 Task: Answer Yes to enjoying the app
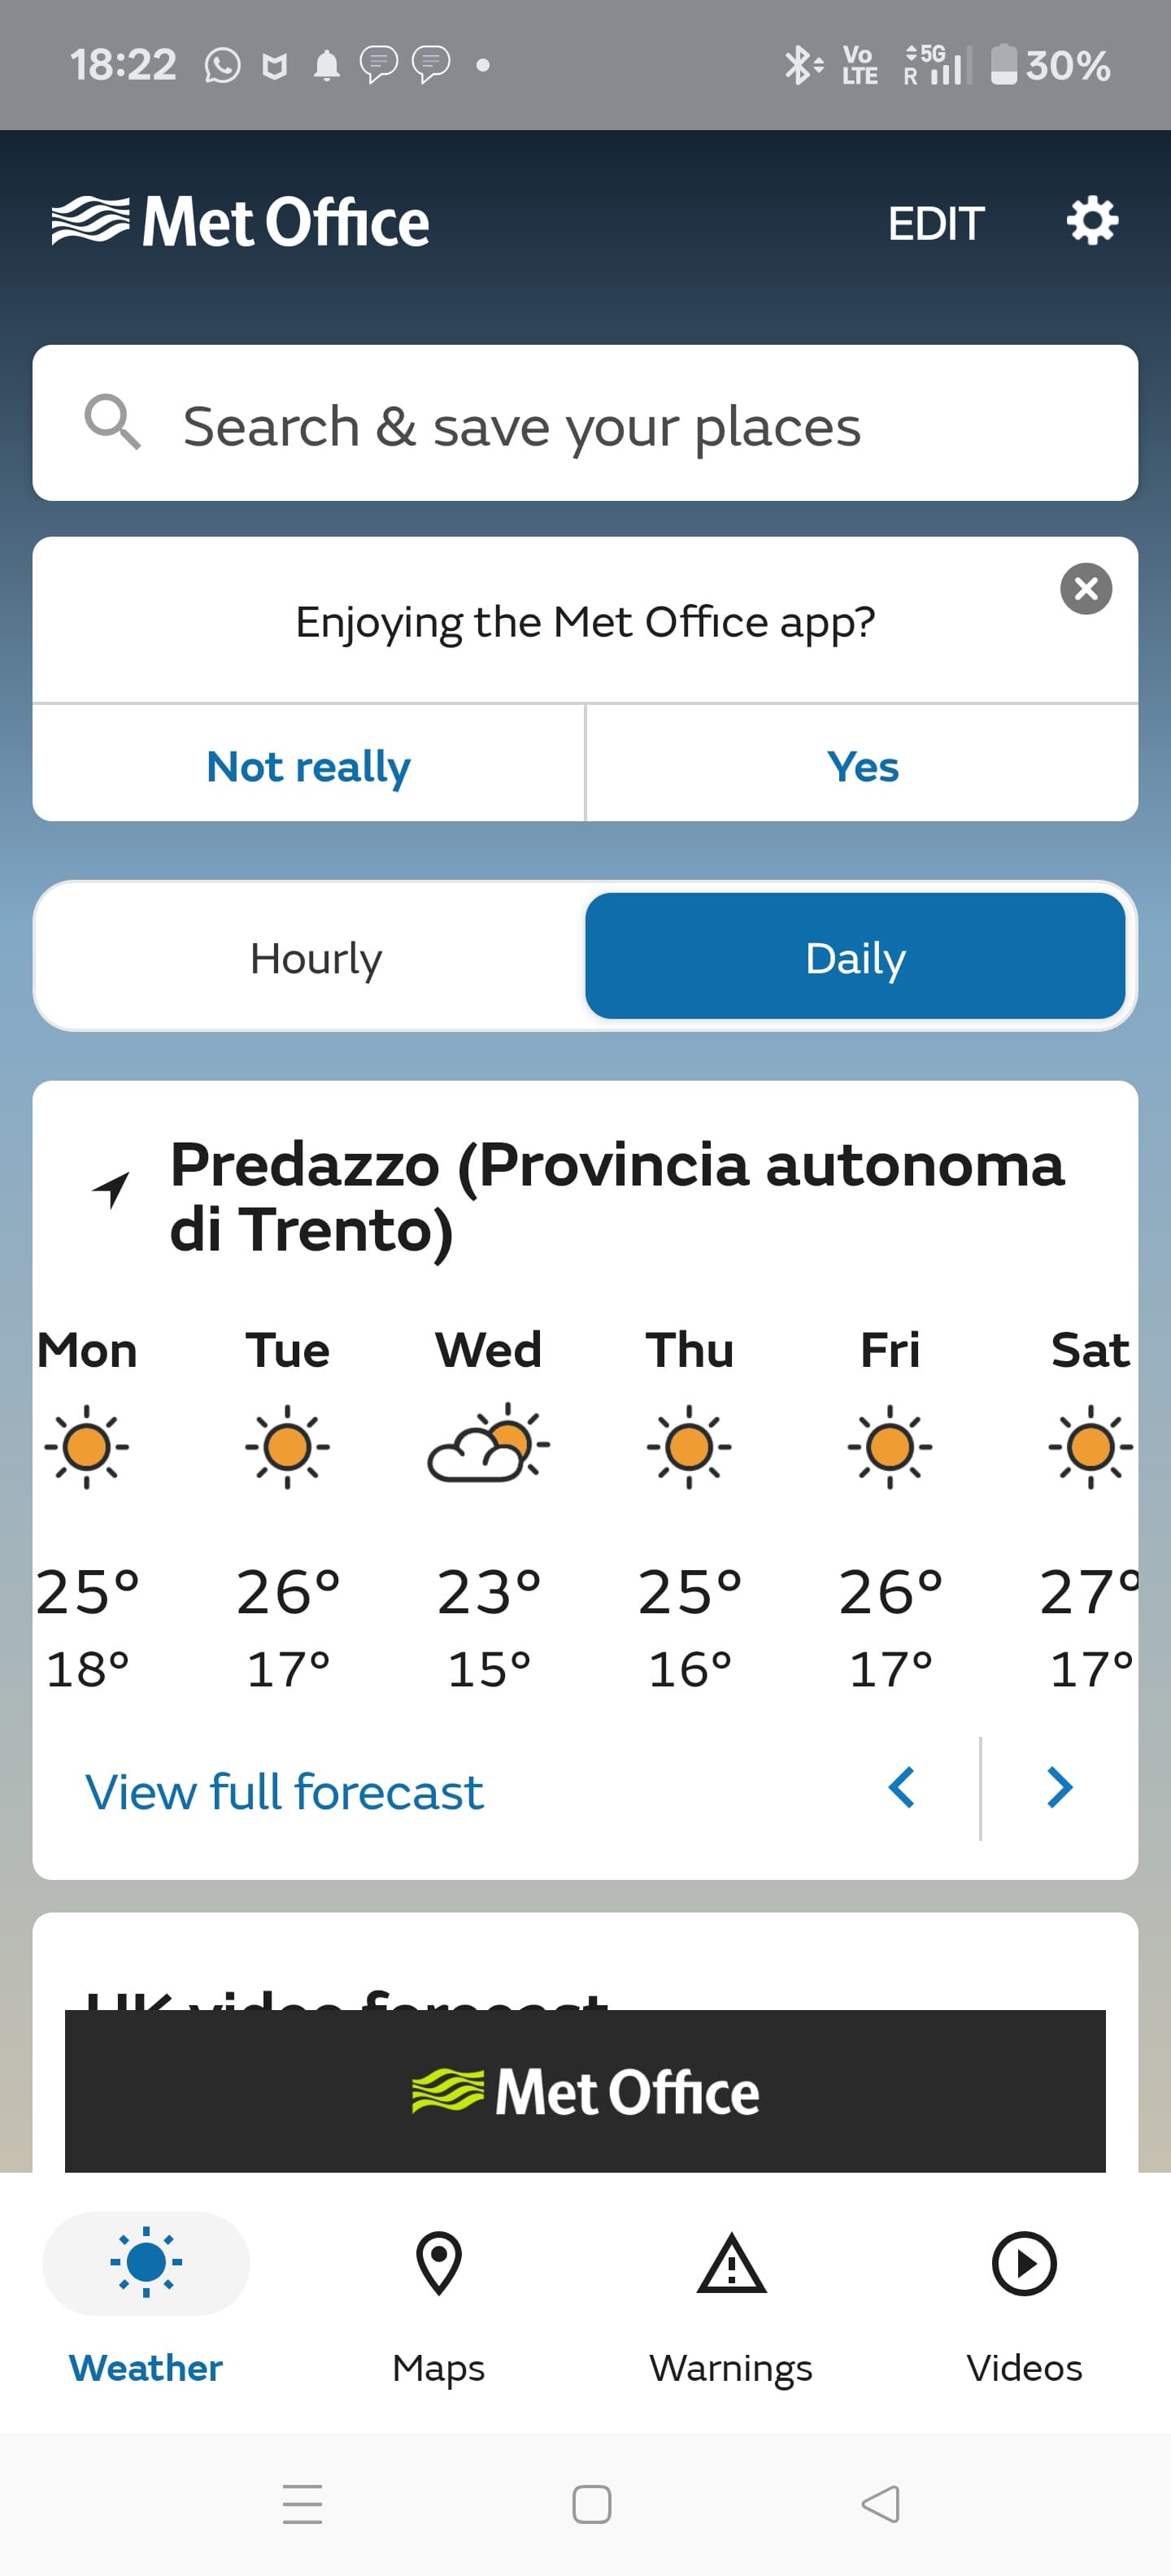pos(862,766)
